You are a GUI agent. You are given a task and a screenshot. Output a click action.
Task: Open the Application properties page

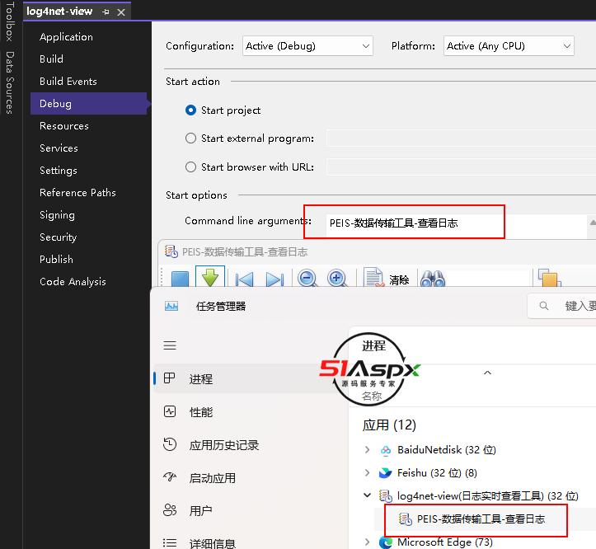tap(66, 37)
